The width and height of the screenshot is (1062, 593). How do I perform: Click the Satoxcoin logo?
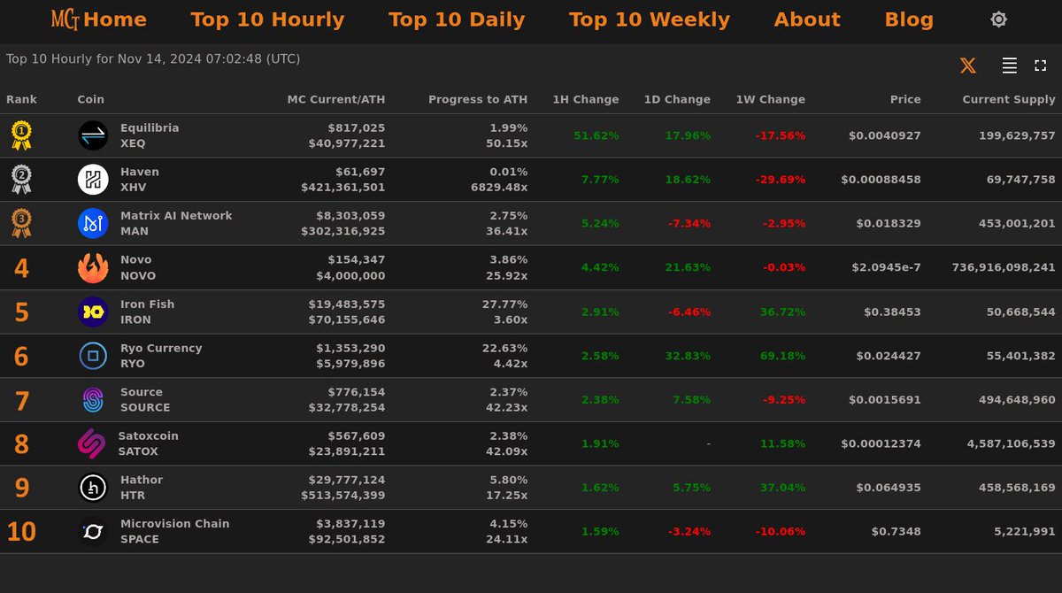[x=92, y=443]
